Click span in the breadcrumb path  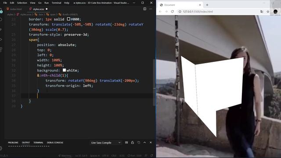(53, 14)
